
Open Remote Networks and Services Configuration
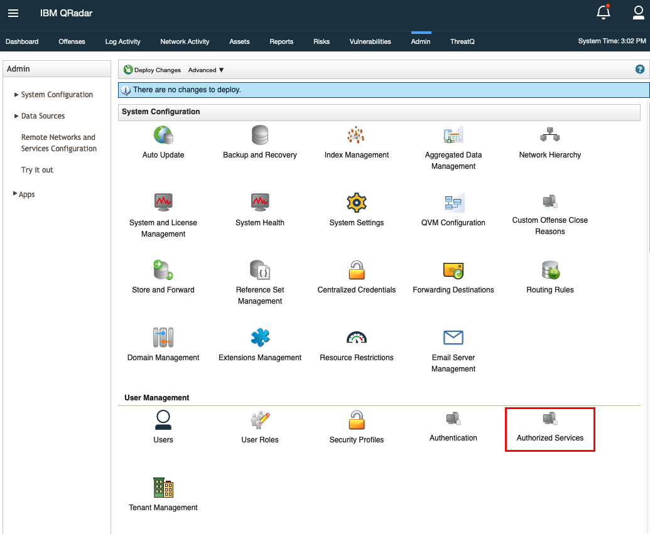pos(59,143)
